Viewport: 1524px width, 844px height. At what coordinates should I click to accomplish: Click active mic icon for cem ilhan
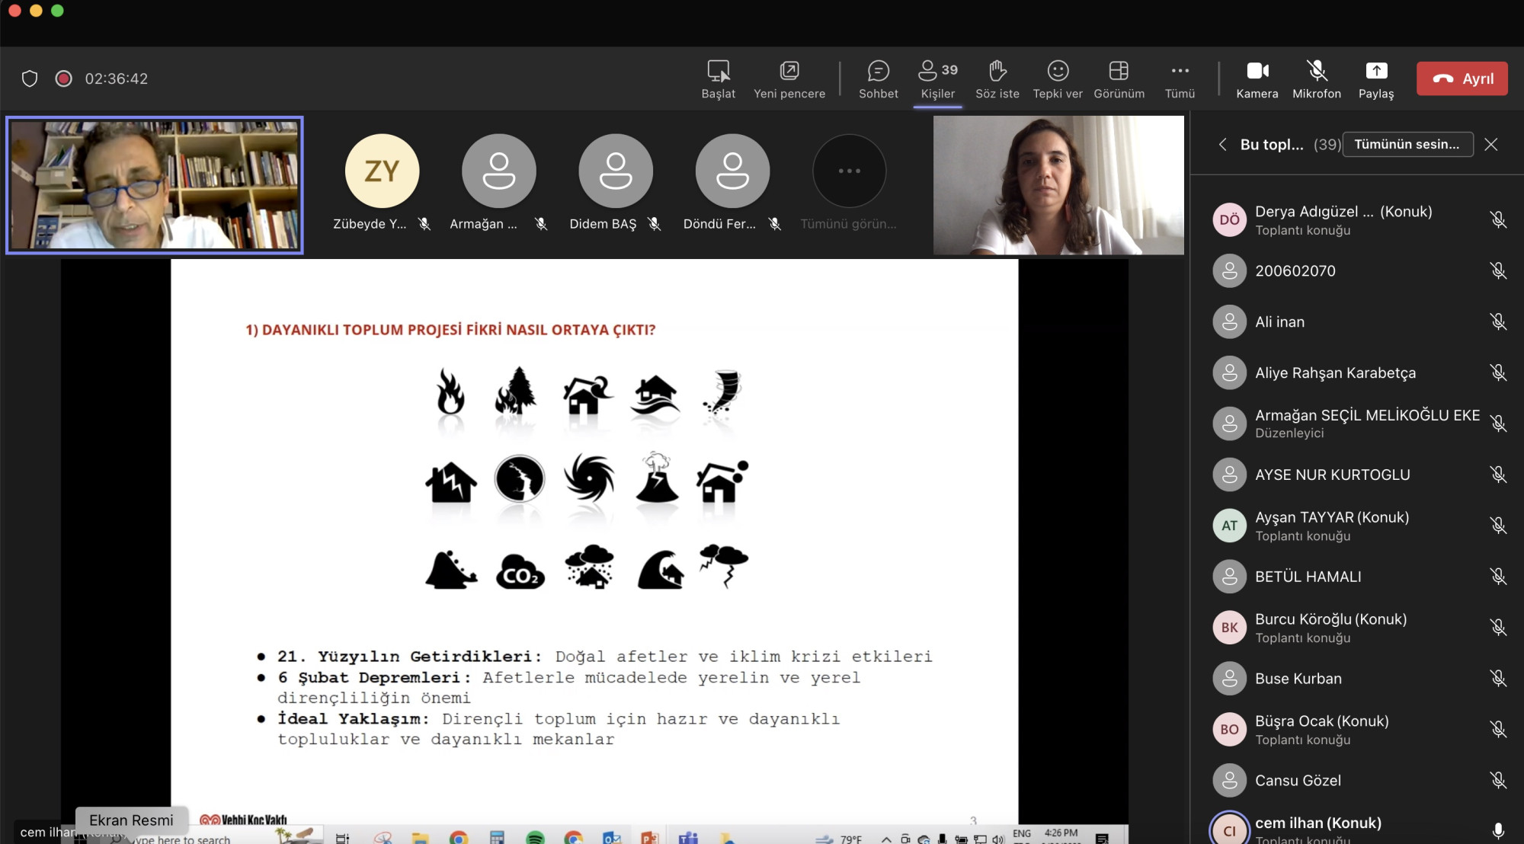(x=1498, y=830)
